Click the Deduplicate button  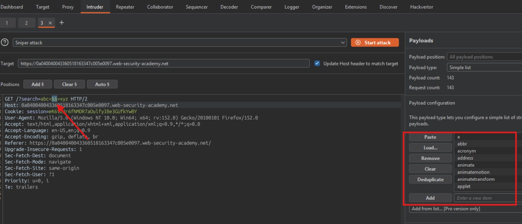click(430, 180)
